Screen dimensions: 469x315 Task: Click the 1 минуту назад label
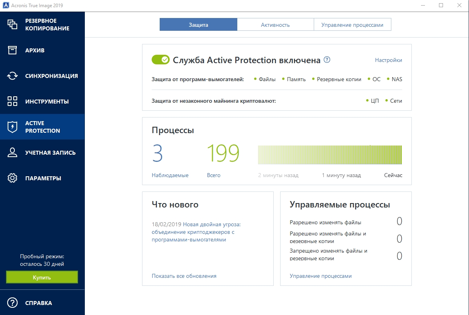pos(341,175)
